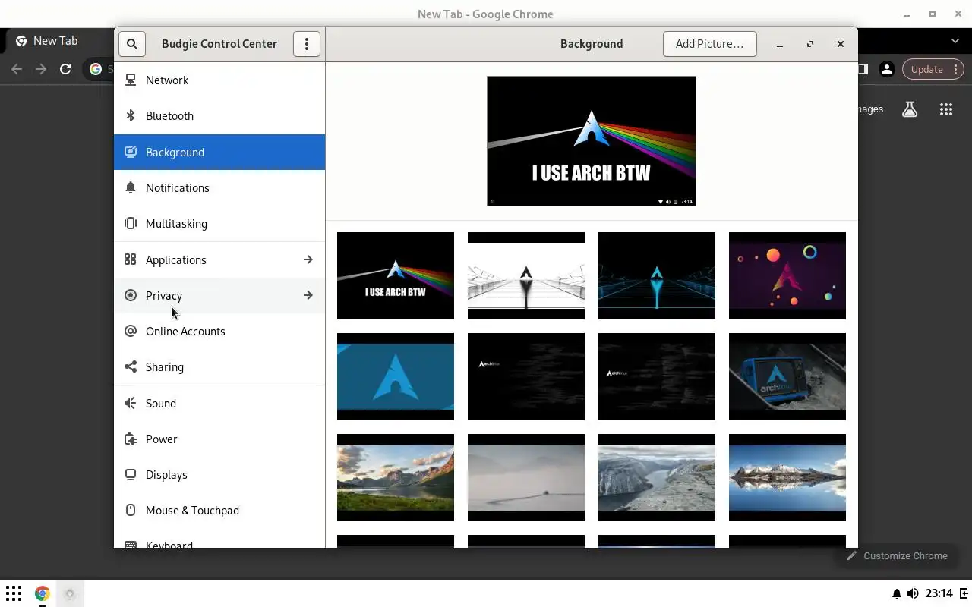Click the large current background preview

click(x=592, y=141)
